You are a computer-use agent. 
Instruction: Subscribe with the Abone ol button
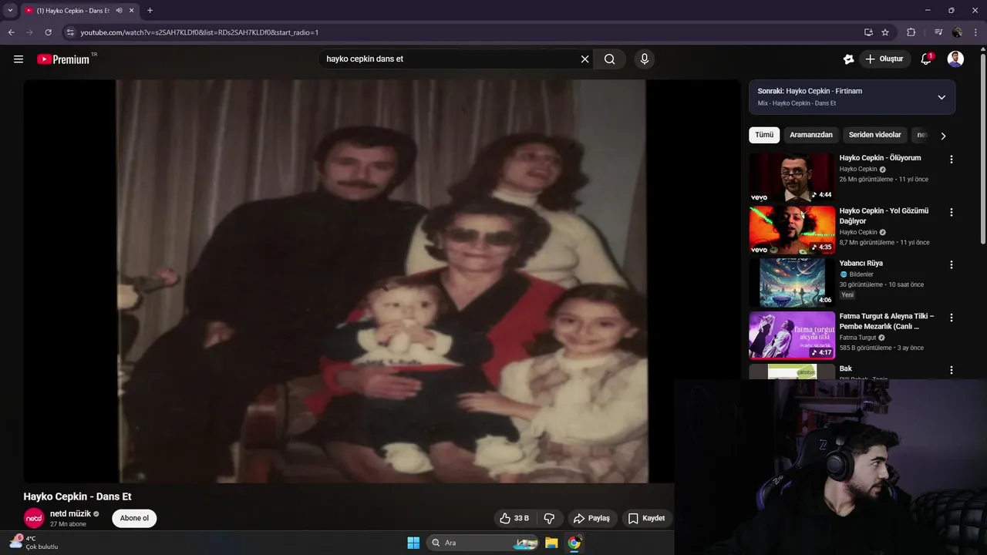(134, 518)
